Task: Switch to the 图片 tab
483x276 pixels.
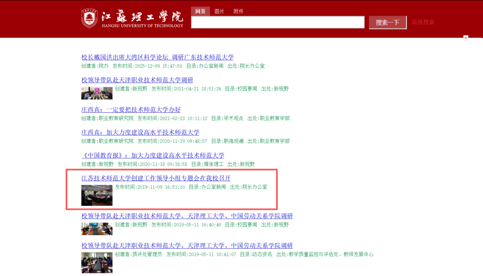Action: (220, 11)
